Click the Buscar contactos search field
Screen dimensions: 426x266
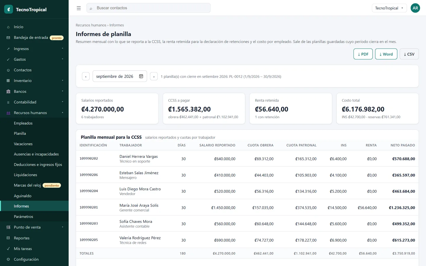point(149,8)
